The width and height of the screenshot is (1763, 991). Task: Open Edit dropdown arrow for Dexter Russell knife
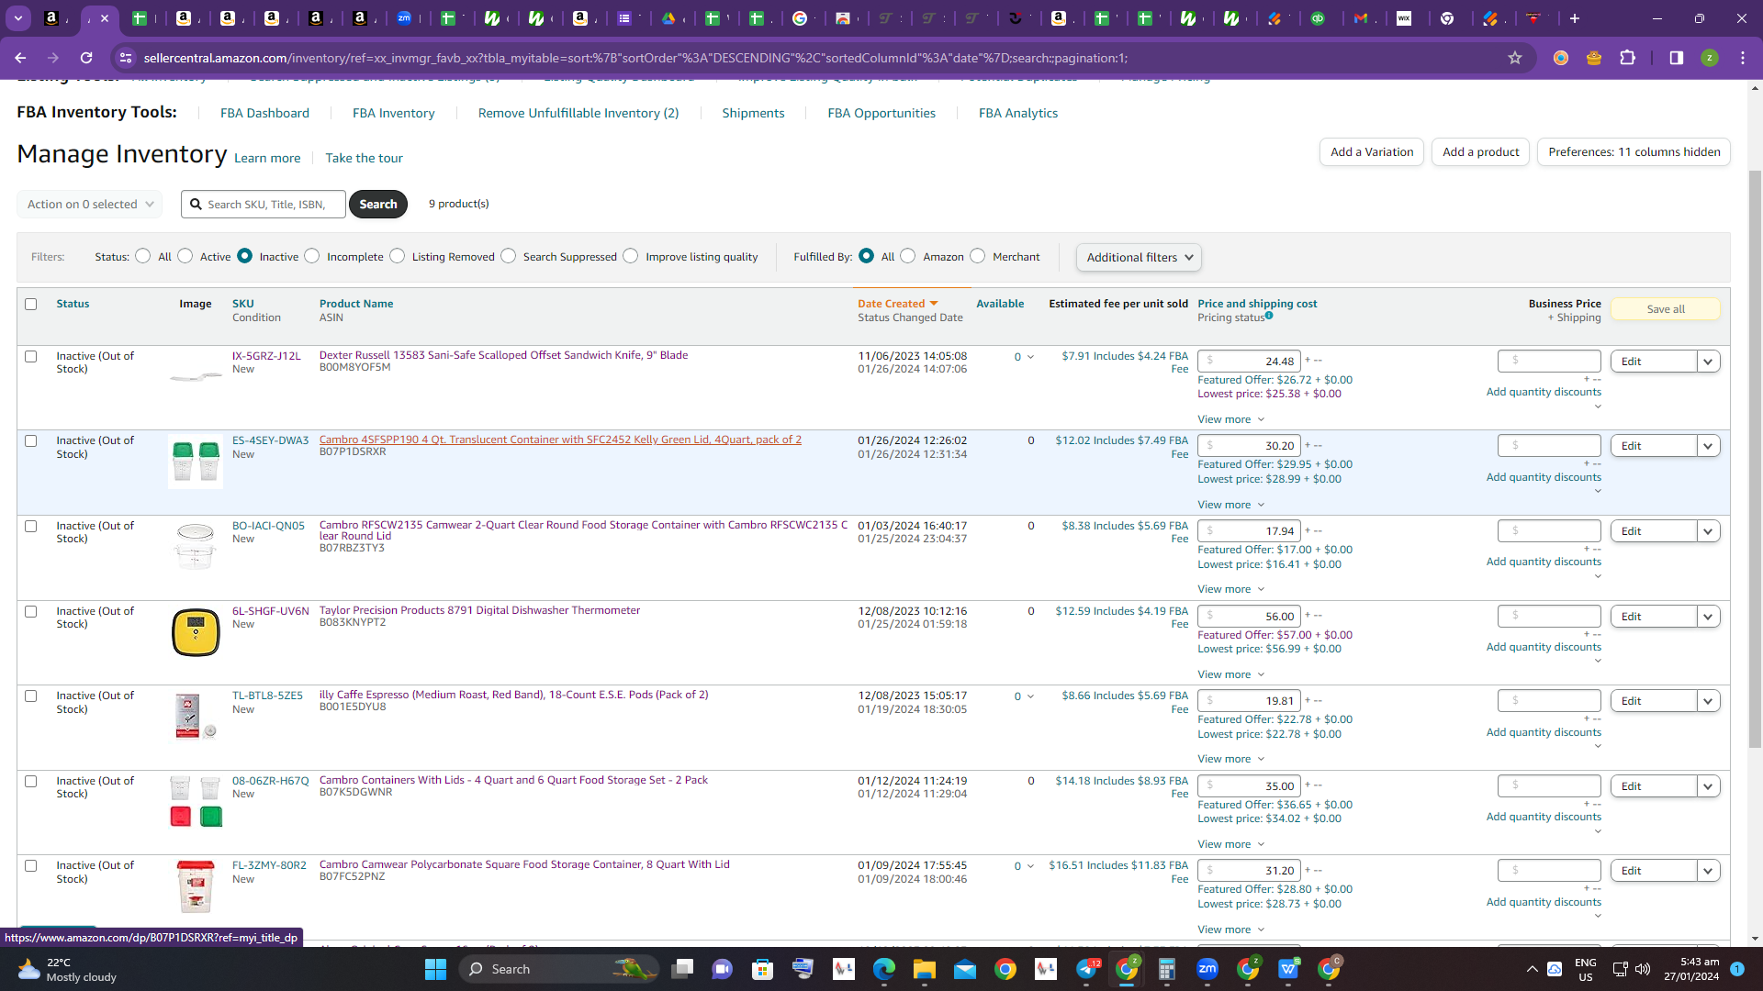(x=1708, y=362)
